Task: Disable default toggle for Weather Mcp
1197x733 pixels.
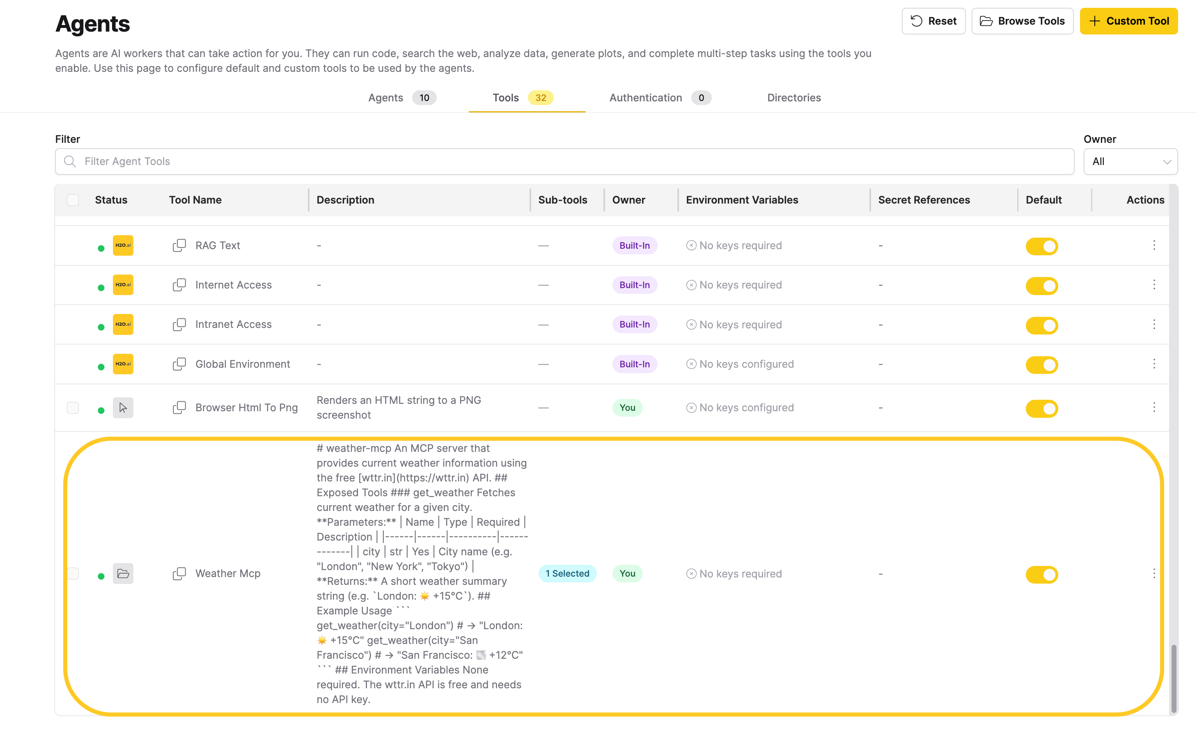Action: [1041, 575]
